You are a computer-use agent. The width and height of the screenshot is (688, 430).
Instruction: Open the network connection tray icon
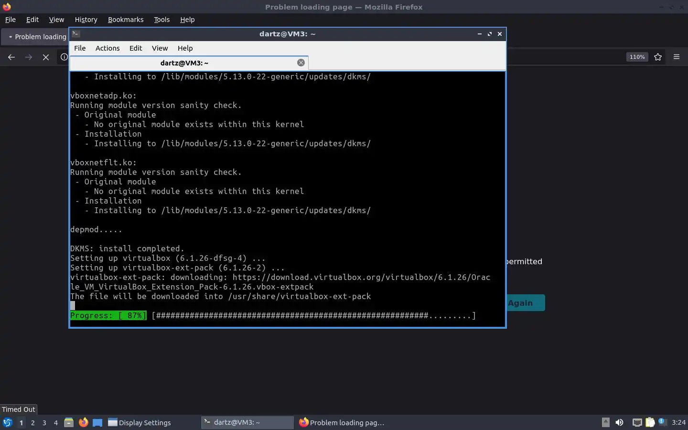click(637, 422)
